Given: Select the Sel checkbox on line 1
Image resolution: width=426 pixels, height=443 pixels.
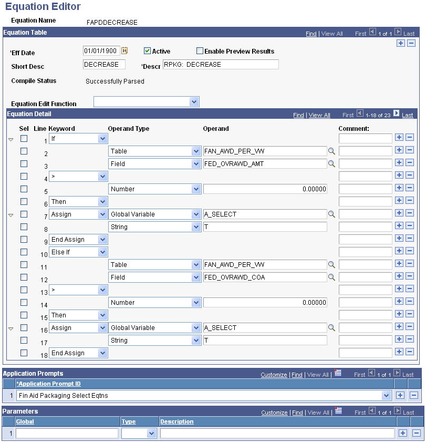Looking at the screenshot, I should (24, 138).
